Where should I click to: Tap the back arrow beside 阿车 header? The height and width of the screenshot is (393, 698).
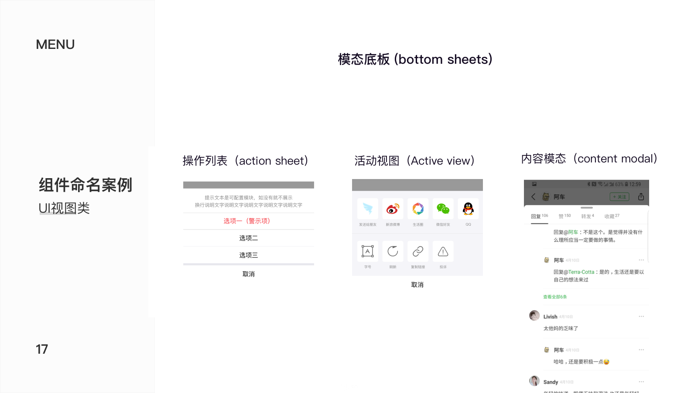(x=533, y=197)
